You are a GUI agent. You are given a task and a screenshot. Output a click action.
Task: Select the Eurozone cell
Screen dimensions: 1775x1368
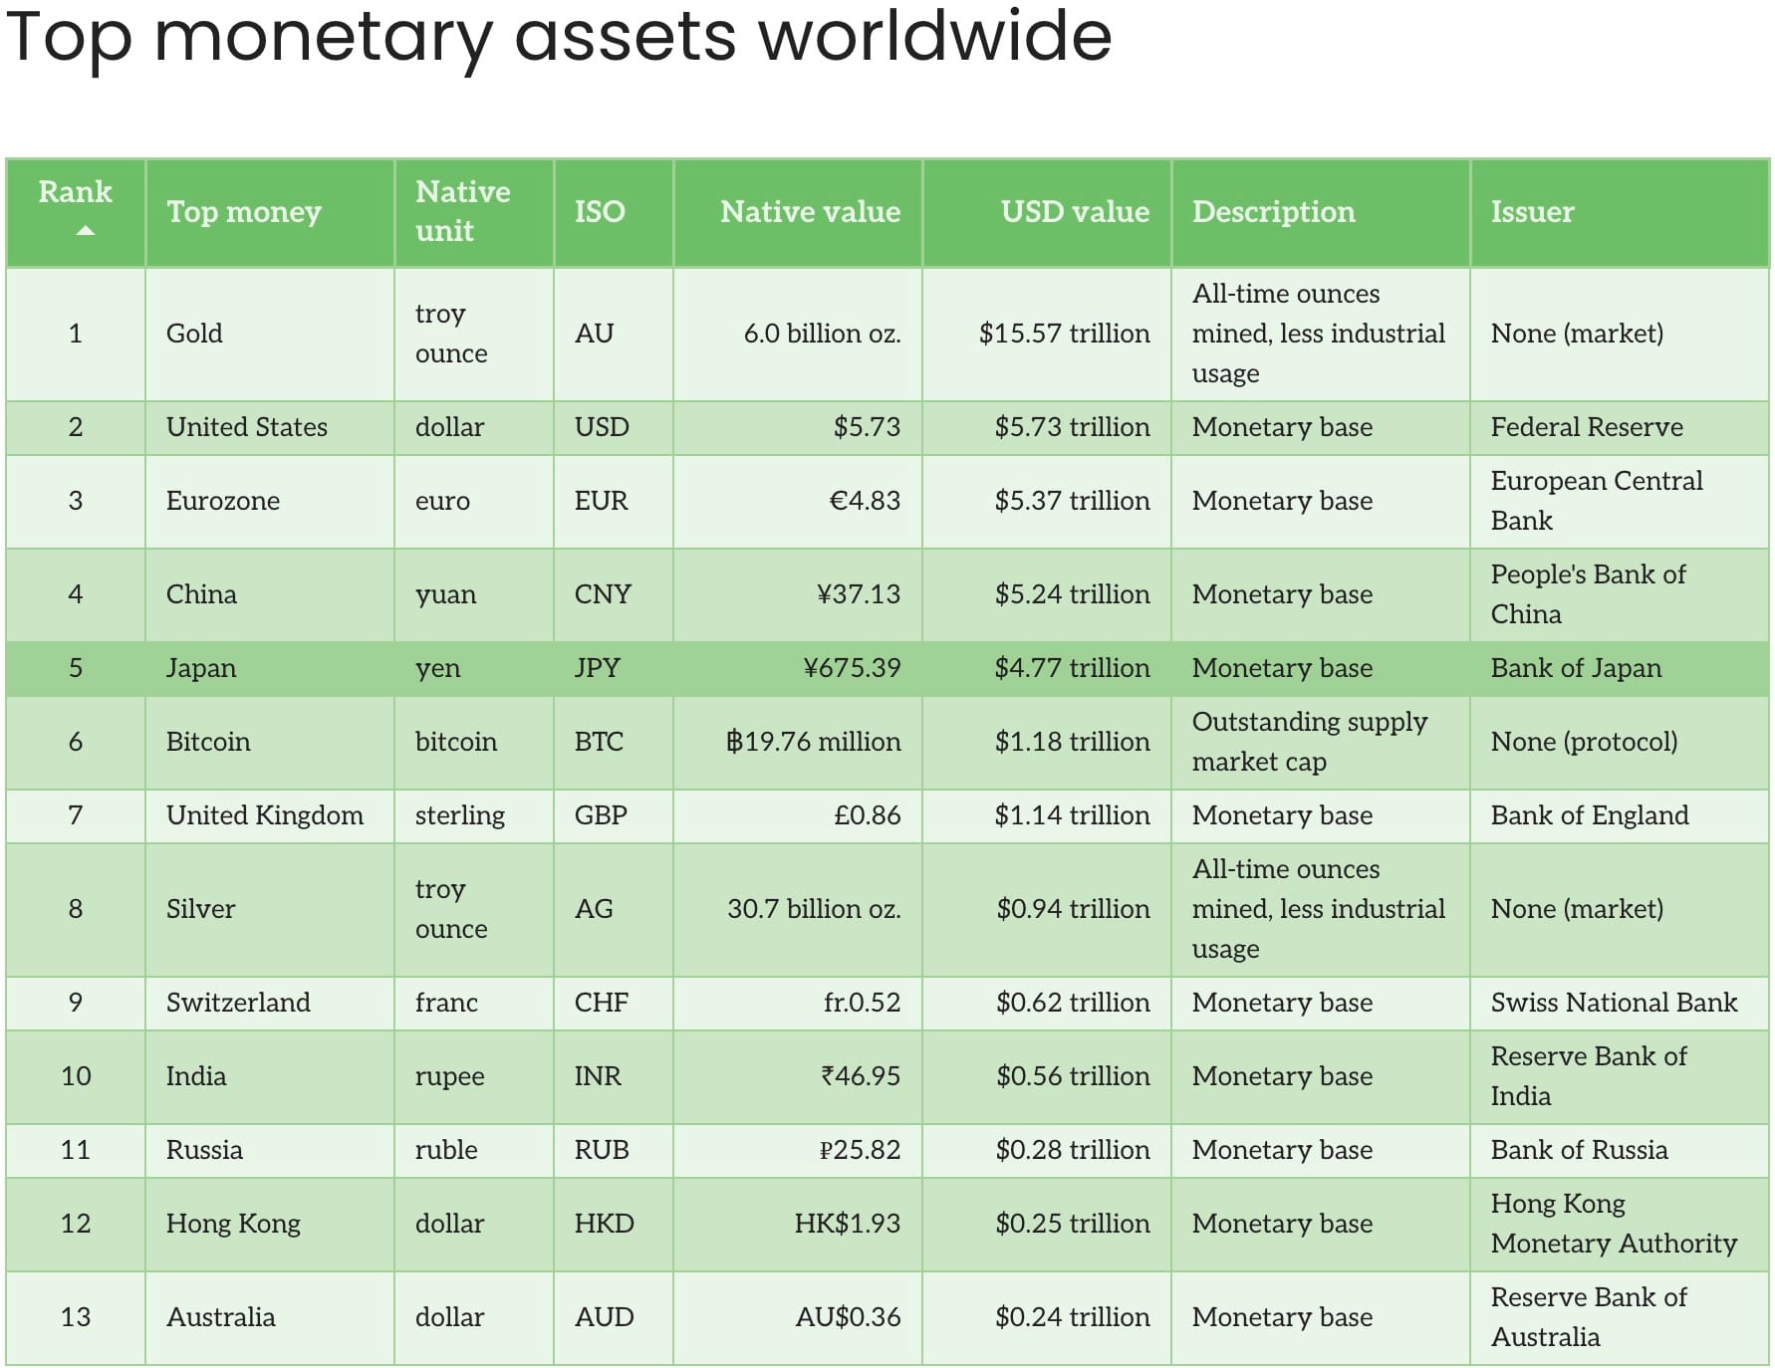tap(269, 501)
